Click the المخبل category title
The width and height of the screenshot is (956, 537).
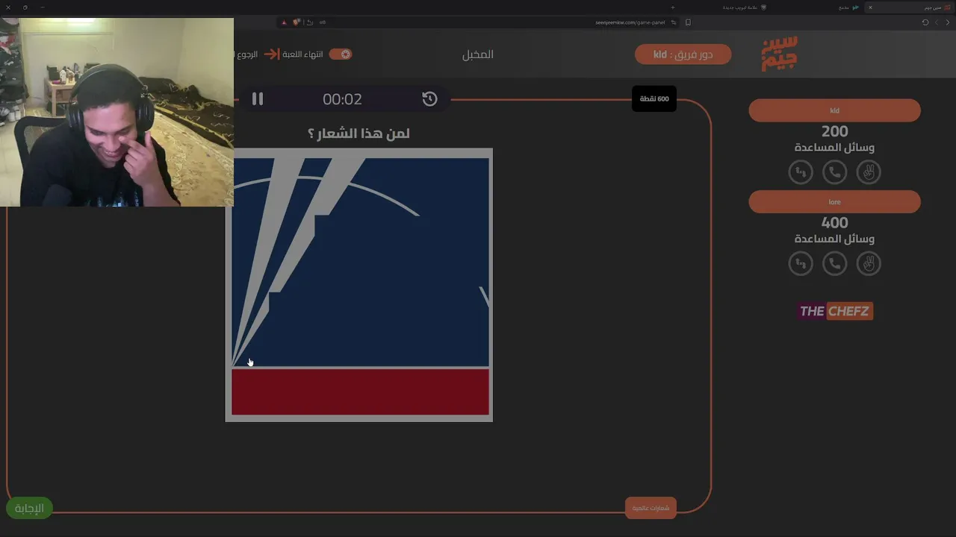click(478, 54)
